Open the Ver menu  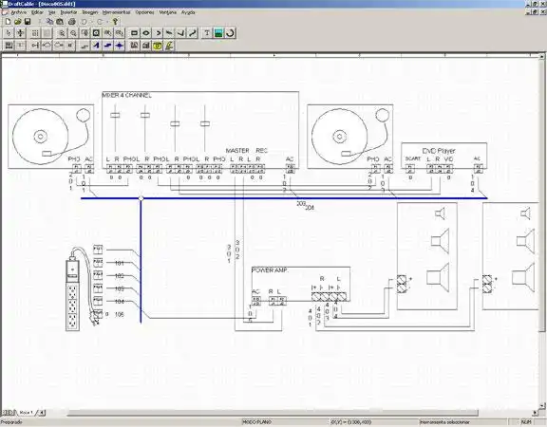[52, 12]
